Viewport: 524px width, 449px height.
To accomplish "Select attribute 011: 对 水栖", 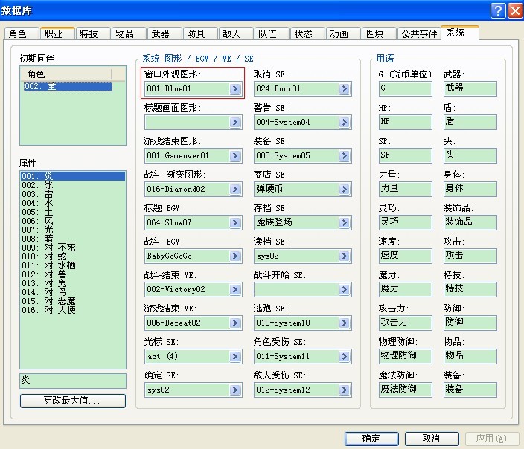I will (73, 265).
